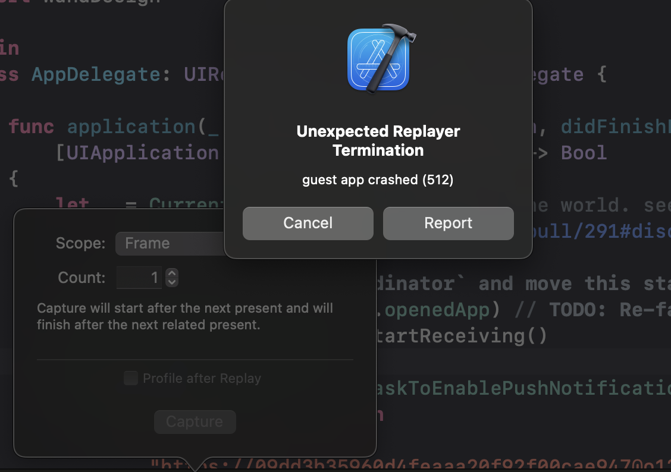The image size is (671, 472).
Task: Click 'tartReceiving()' call in the editor
Action: click(462, 336)
